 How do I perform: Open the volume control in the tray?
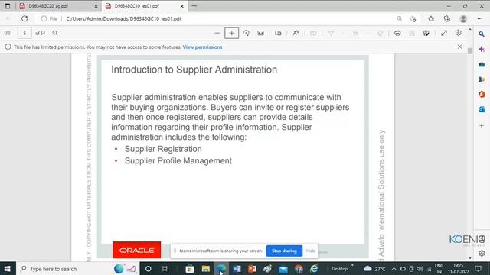pyautogui.click(x=420, y=268)
